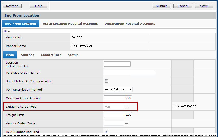Image resolution: width=218 pixels, height=137 pixels.
Task: Uncheck RGA Number Required checkbox
Action: (x=106, y=132)
